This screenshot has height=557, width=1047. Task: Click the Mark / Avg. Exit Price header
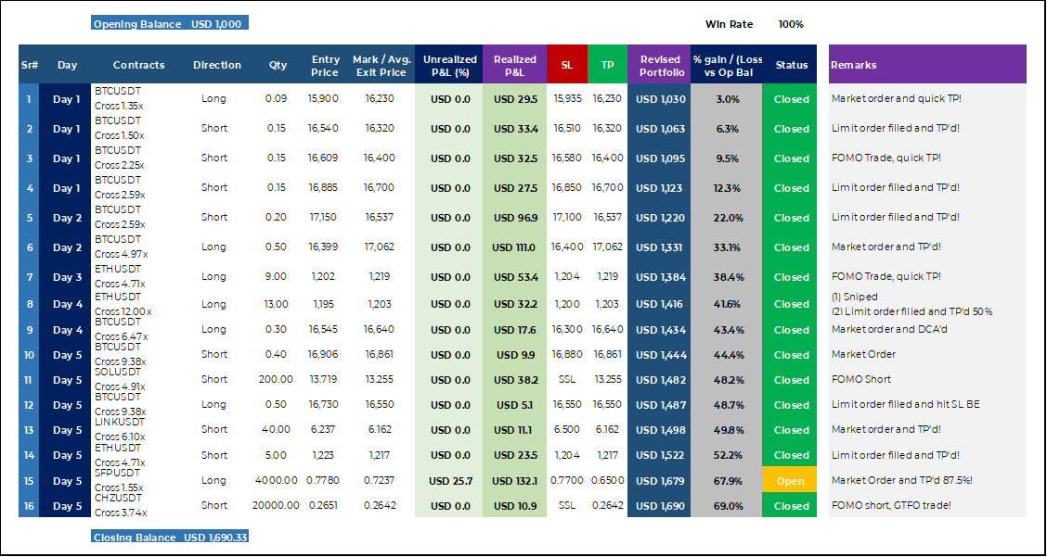point(381,65)
